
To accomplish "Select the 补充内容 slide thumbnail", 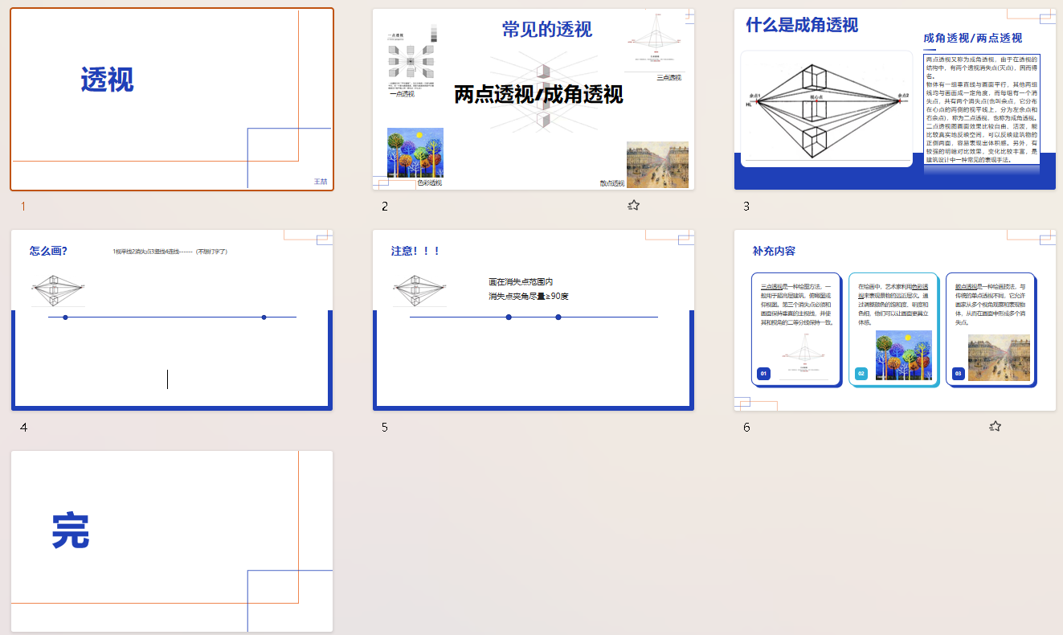I will [894, 320].
